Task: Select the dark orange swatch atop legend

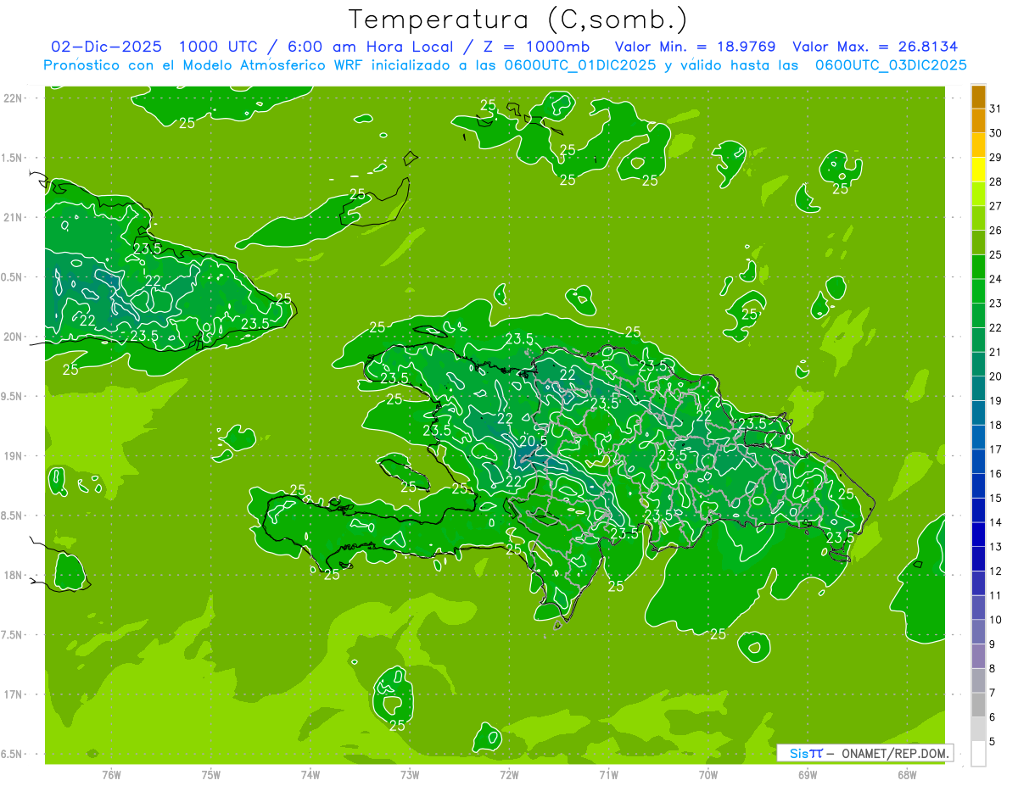Action: 978,97
